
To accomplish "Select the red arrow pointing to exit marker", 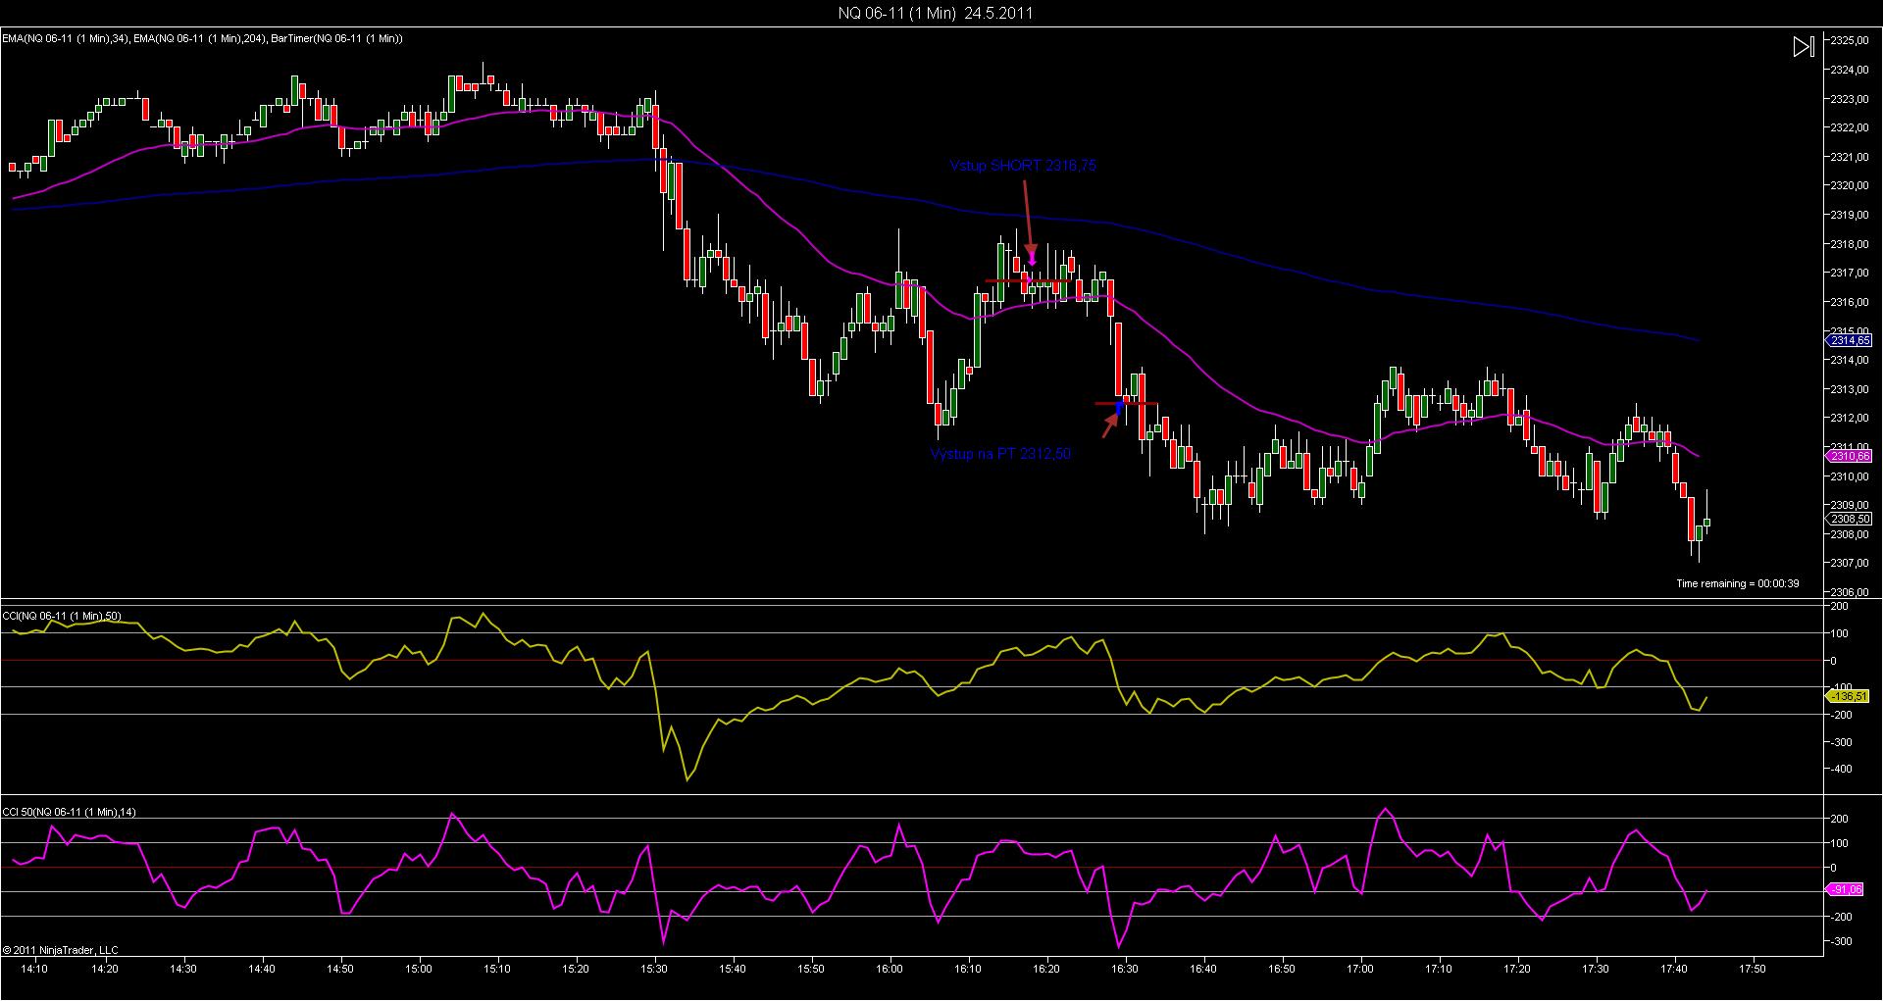I will [x=1109, y=426].
